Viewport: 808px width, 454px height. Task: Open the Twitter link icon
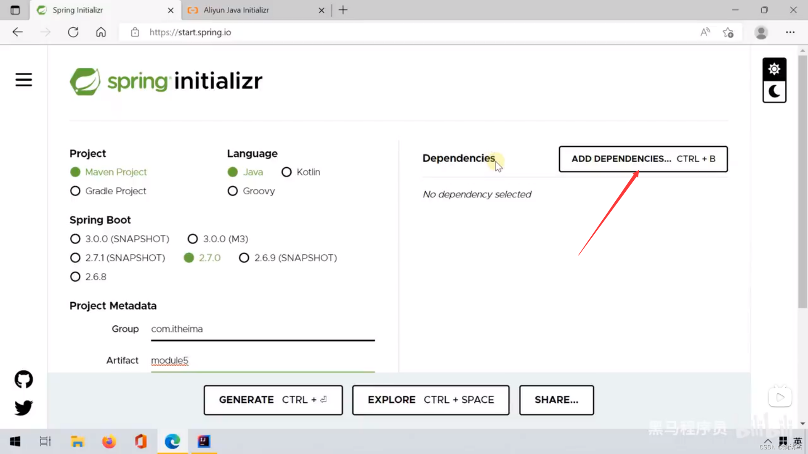(x=24, y=407)
